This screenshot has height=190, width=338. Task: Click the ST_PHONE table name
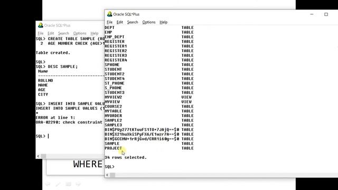115,83
